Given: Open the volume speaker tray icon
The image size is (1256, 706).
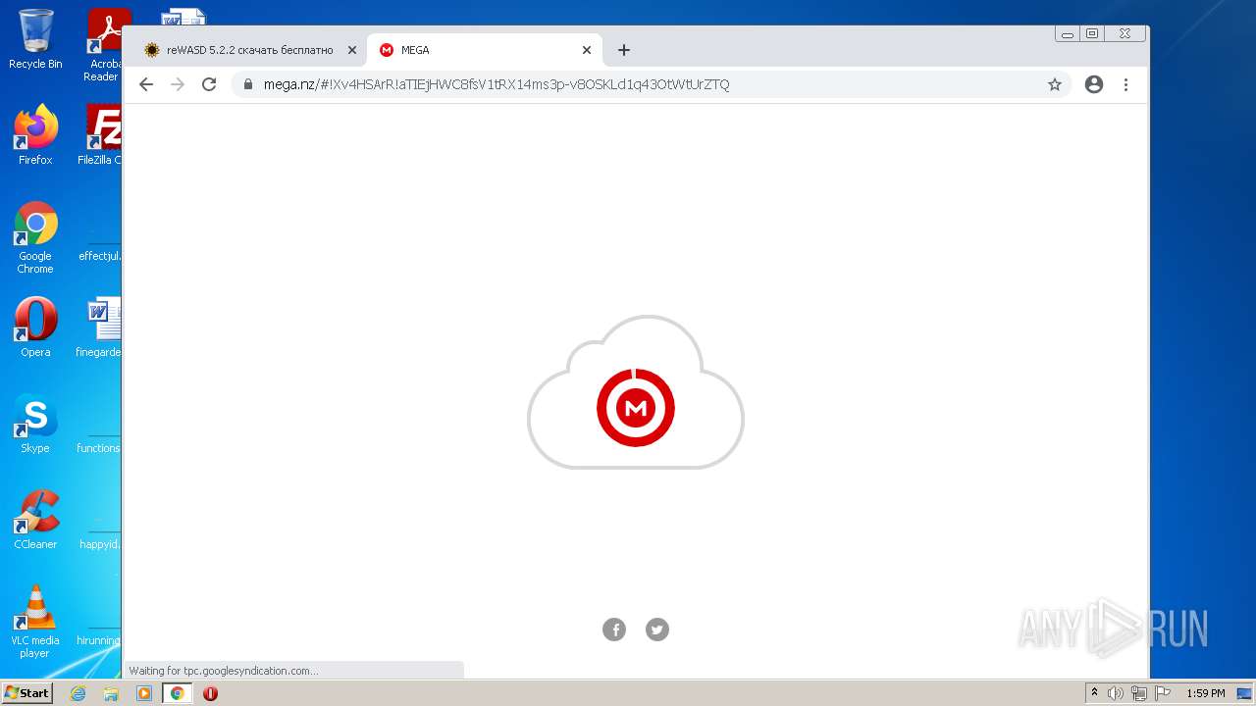Looking at the screenshot, I should (1116, 693).
